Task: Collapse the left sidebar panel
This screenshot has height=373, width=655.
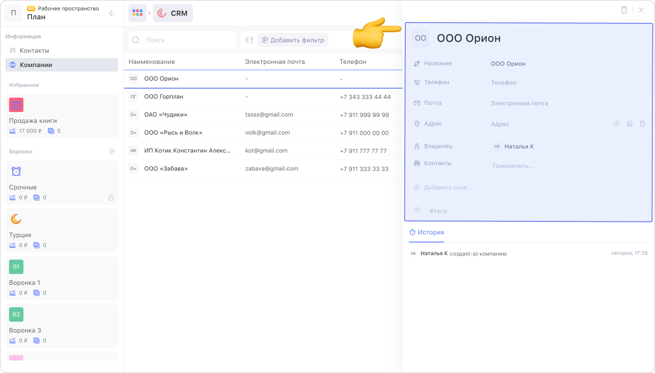Action: pos(112,13)
